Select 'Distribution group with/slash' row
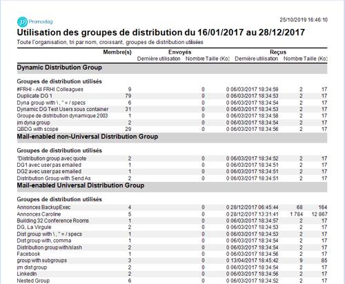Screen dimensions: 345x284 pos(172,247)
